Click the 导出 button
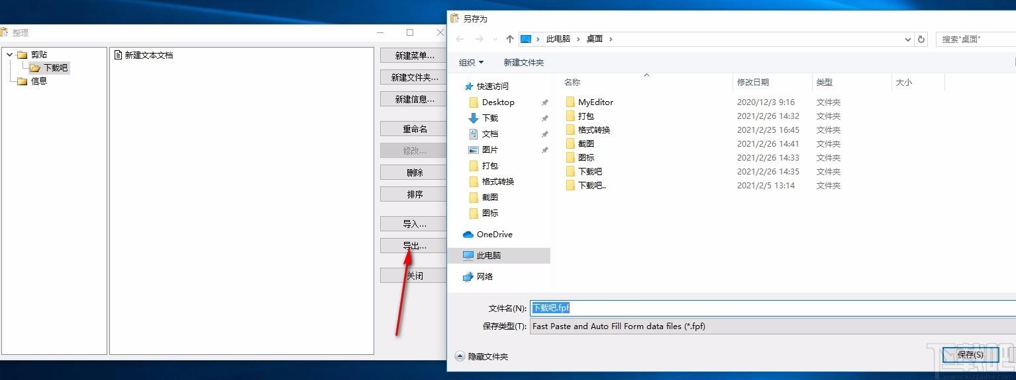Image resolution: width=1016 pixels, height=380 pixels. click(413, 246)
